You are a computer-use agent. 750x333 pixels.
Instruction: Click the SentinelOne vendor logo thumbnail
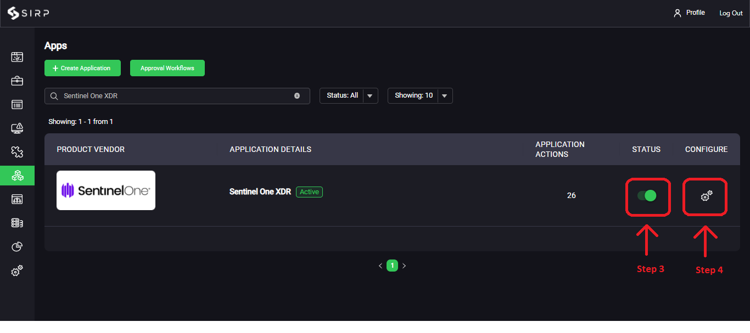click(106, 190)
